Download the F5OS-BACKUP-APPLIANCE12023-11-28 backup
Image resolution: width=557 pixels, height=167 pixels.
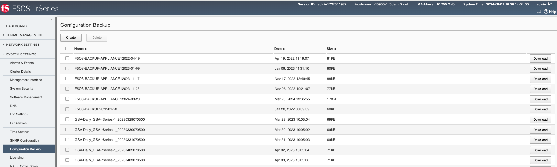tap(541, 89)
